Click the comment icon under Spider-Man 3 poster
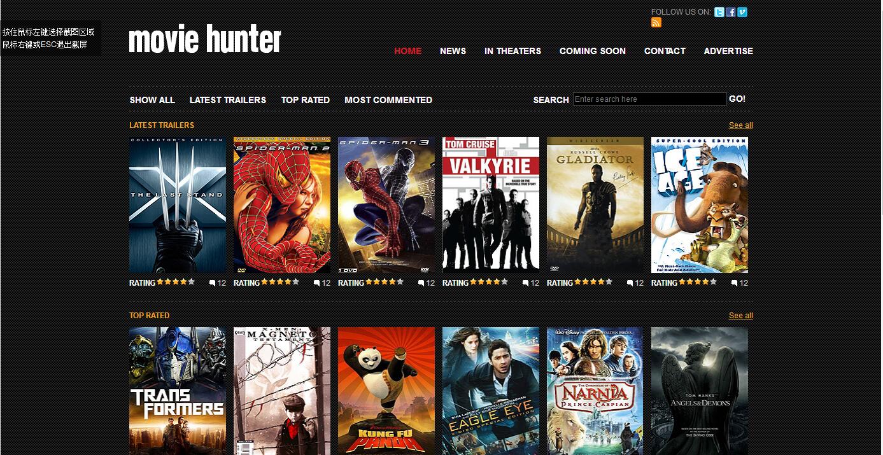 (x=421, y=283)
